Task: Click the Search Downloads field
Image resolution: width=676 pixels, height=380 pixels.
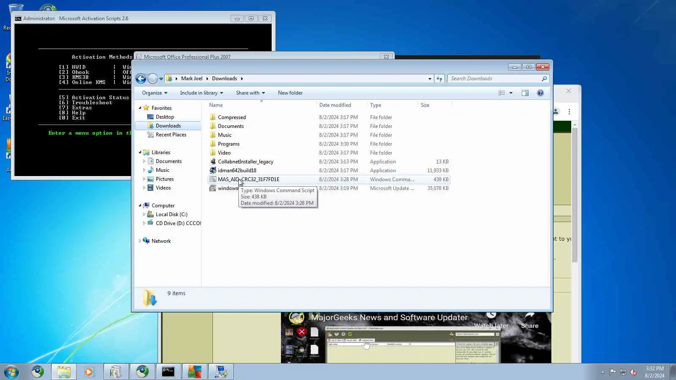Action: pos(494,79)
